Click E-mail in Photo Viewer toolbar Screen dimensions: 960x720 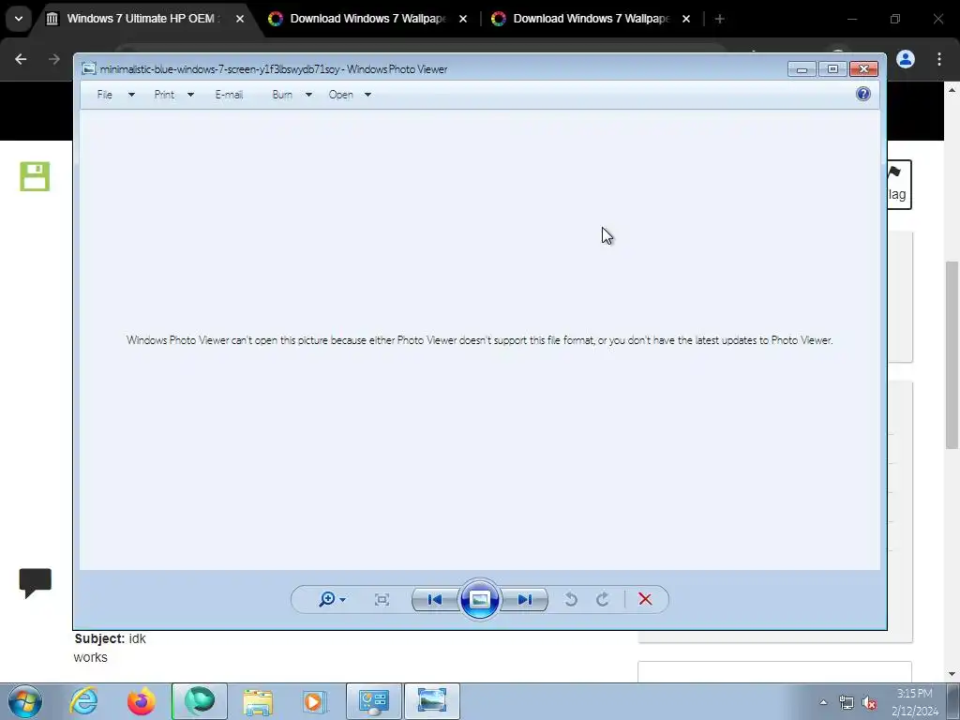pos(229,95)
